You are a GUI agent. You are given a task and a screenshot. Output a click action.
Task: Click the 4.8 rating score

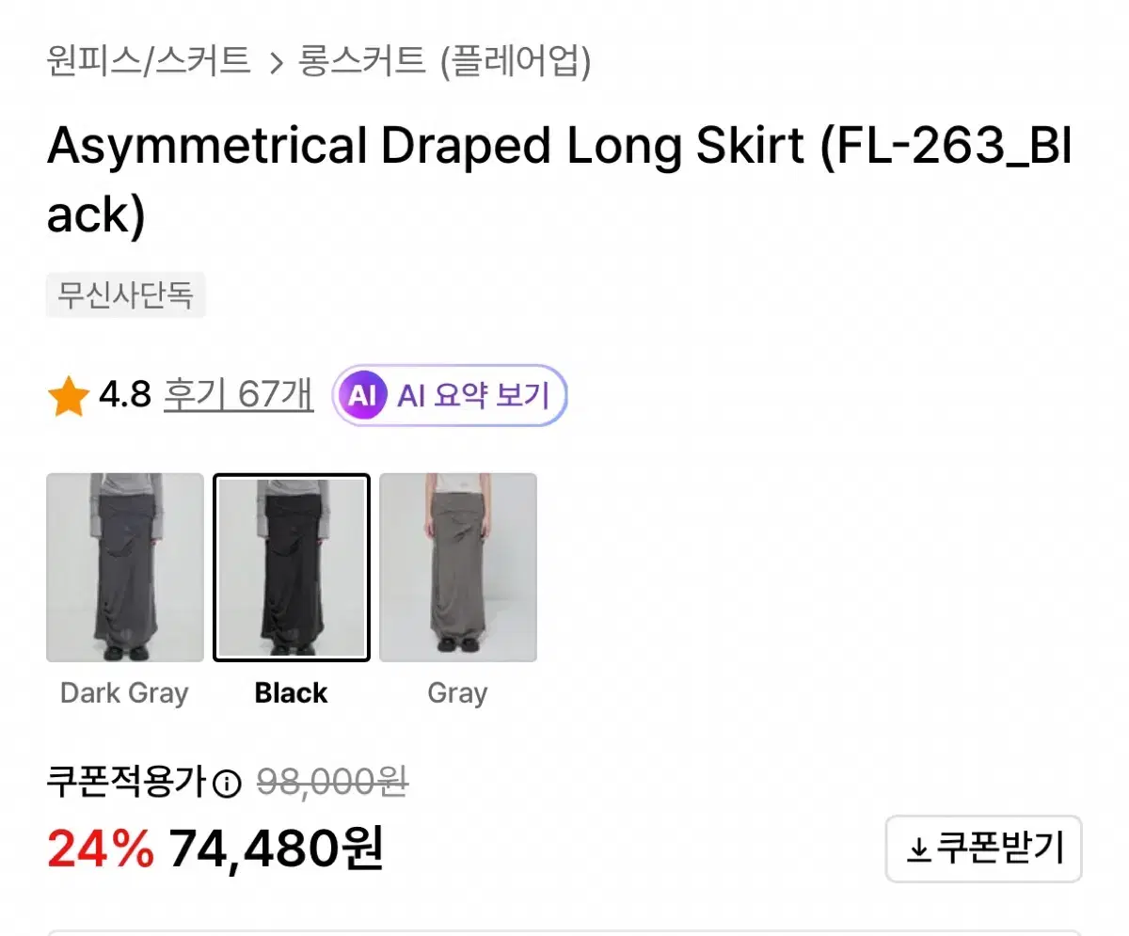[125, 395]
